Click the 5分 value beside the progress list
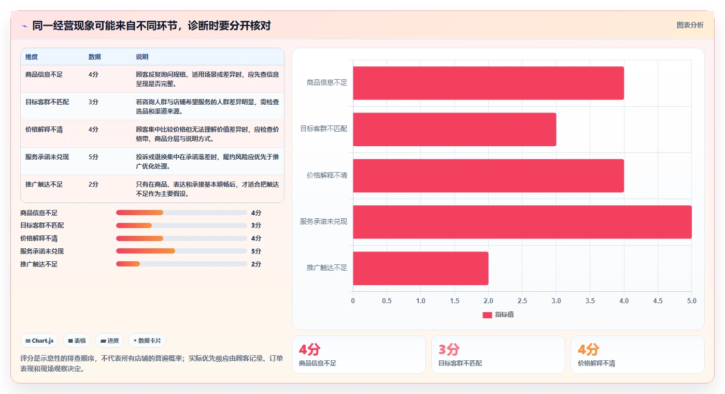The image size is (725, 394). [256, 251]
